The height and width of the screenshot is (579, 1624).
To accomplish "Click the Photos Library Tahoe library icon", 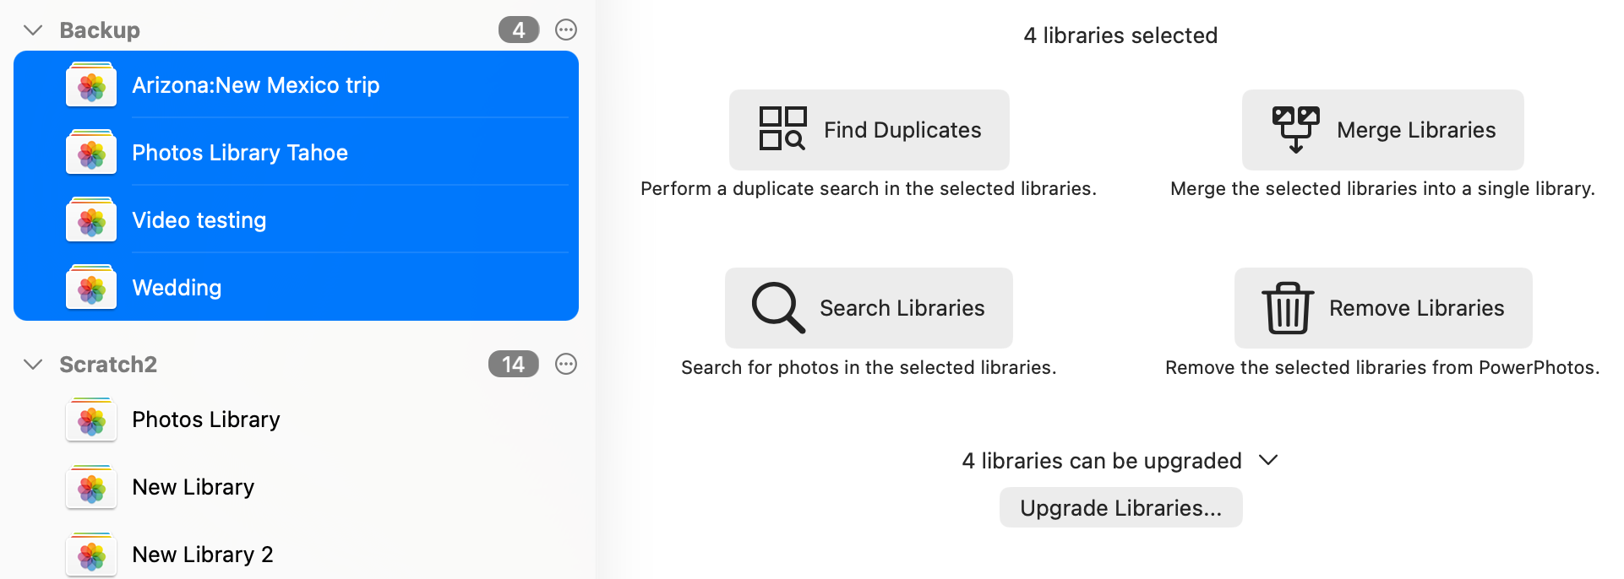I will (90, 152).
